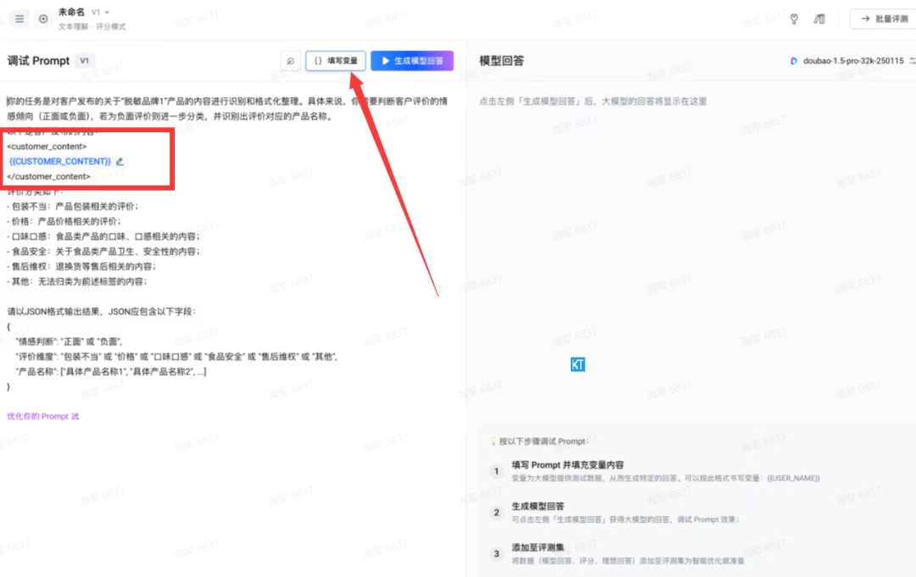916x577 pixels.
Task: Click the 生成模型回答 button
Action: coord(411,61)
